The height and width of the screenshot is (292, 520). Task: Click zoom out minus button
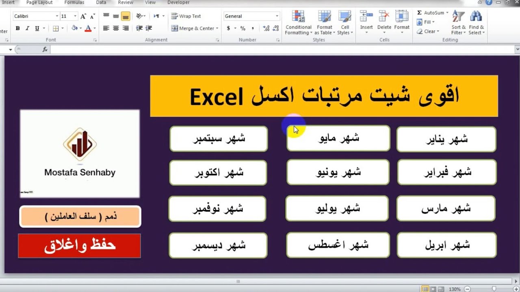tap(467, 289)
